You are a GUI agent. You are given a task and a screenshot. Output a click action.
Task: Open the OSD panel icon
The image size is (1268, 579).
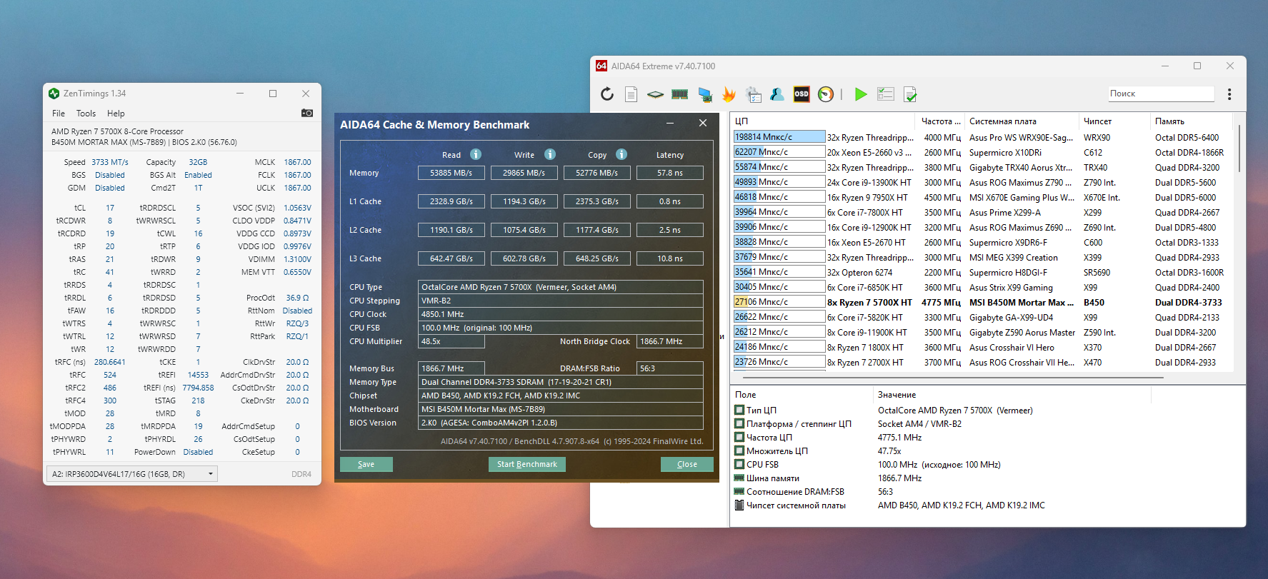click(x=802, y=94)
